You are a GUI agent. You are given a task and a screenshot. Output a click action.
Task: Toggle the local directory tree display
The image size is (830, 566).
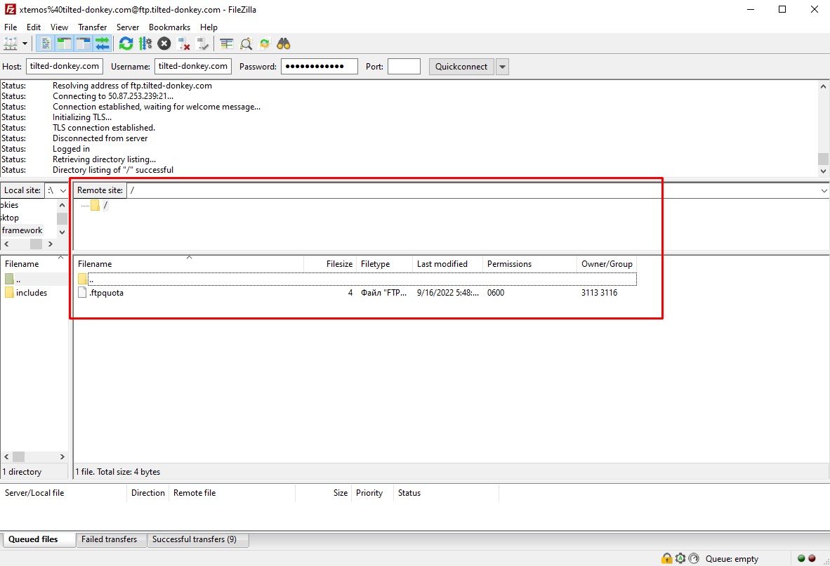coord(64,44)
